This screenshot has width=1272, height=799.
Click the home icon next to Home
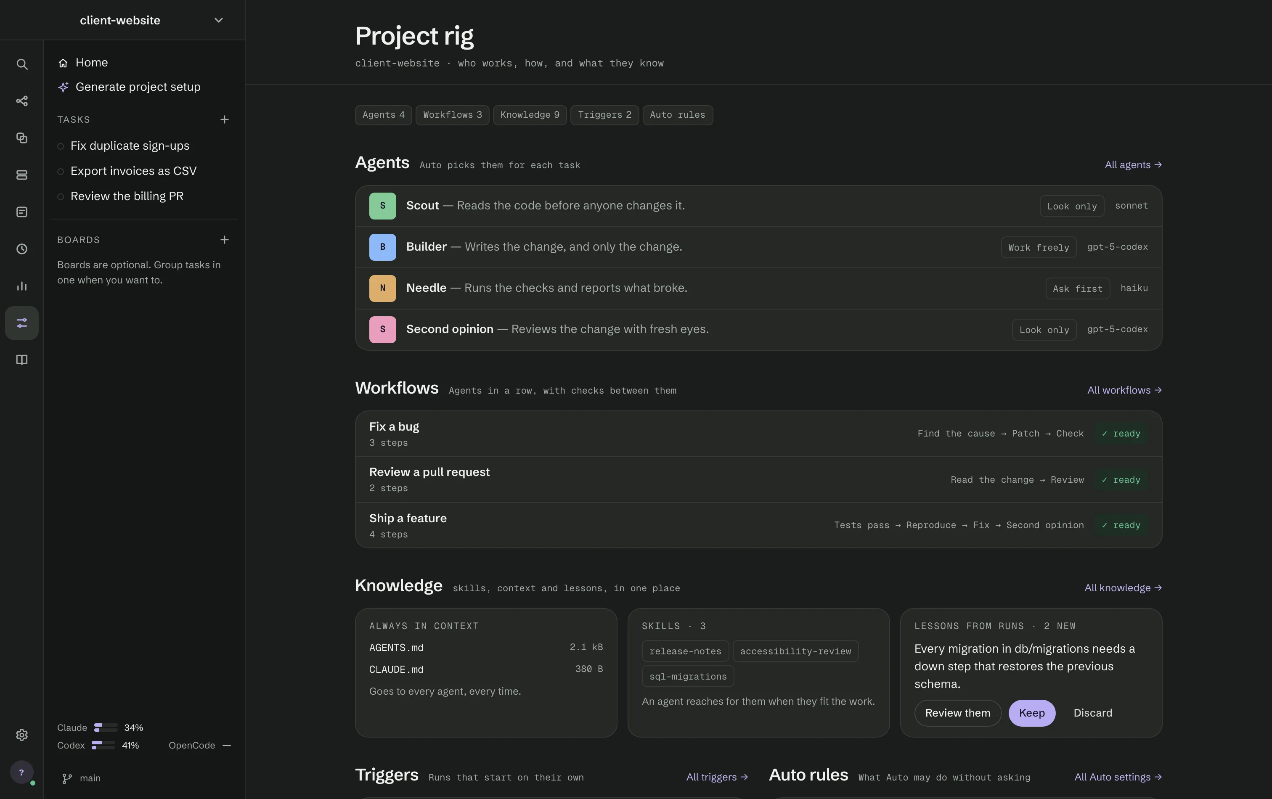63,63
